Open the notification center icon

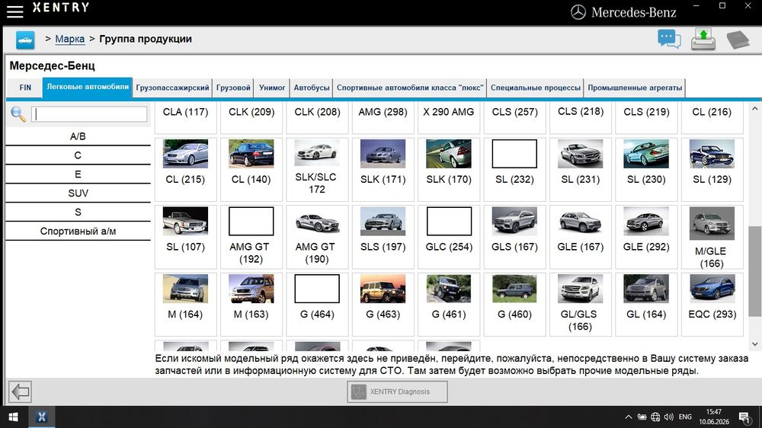coord(744,417)
